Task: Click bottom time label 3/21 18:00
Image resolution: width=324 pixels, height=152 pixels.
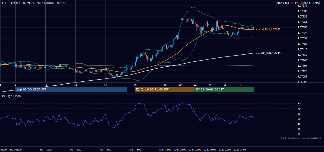Action: [x=165, y=149]
